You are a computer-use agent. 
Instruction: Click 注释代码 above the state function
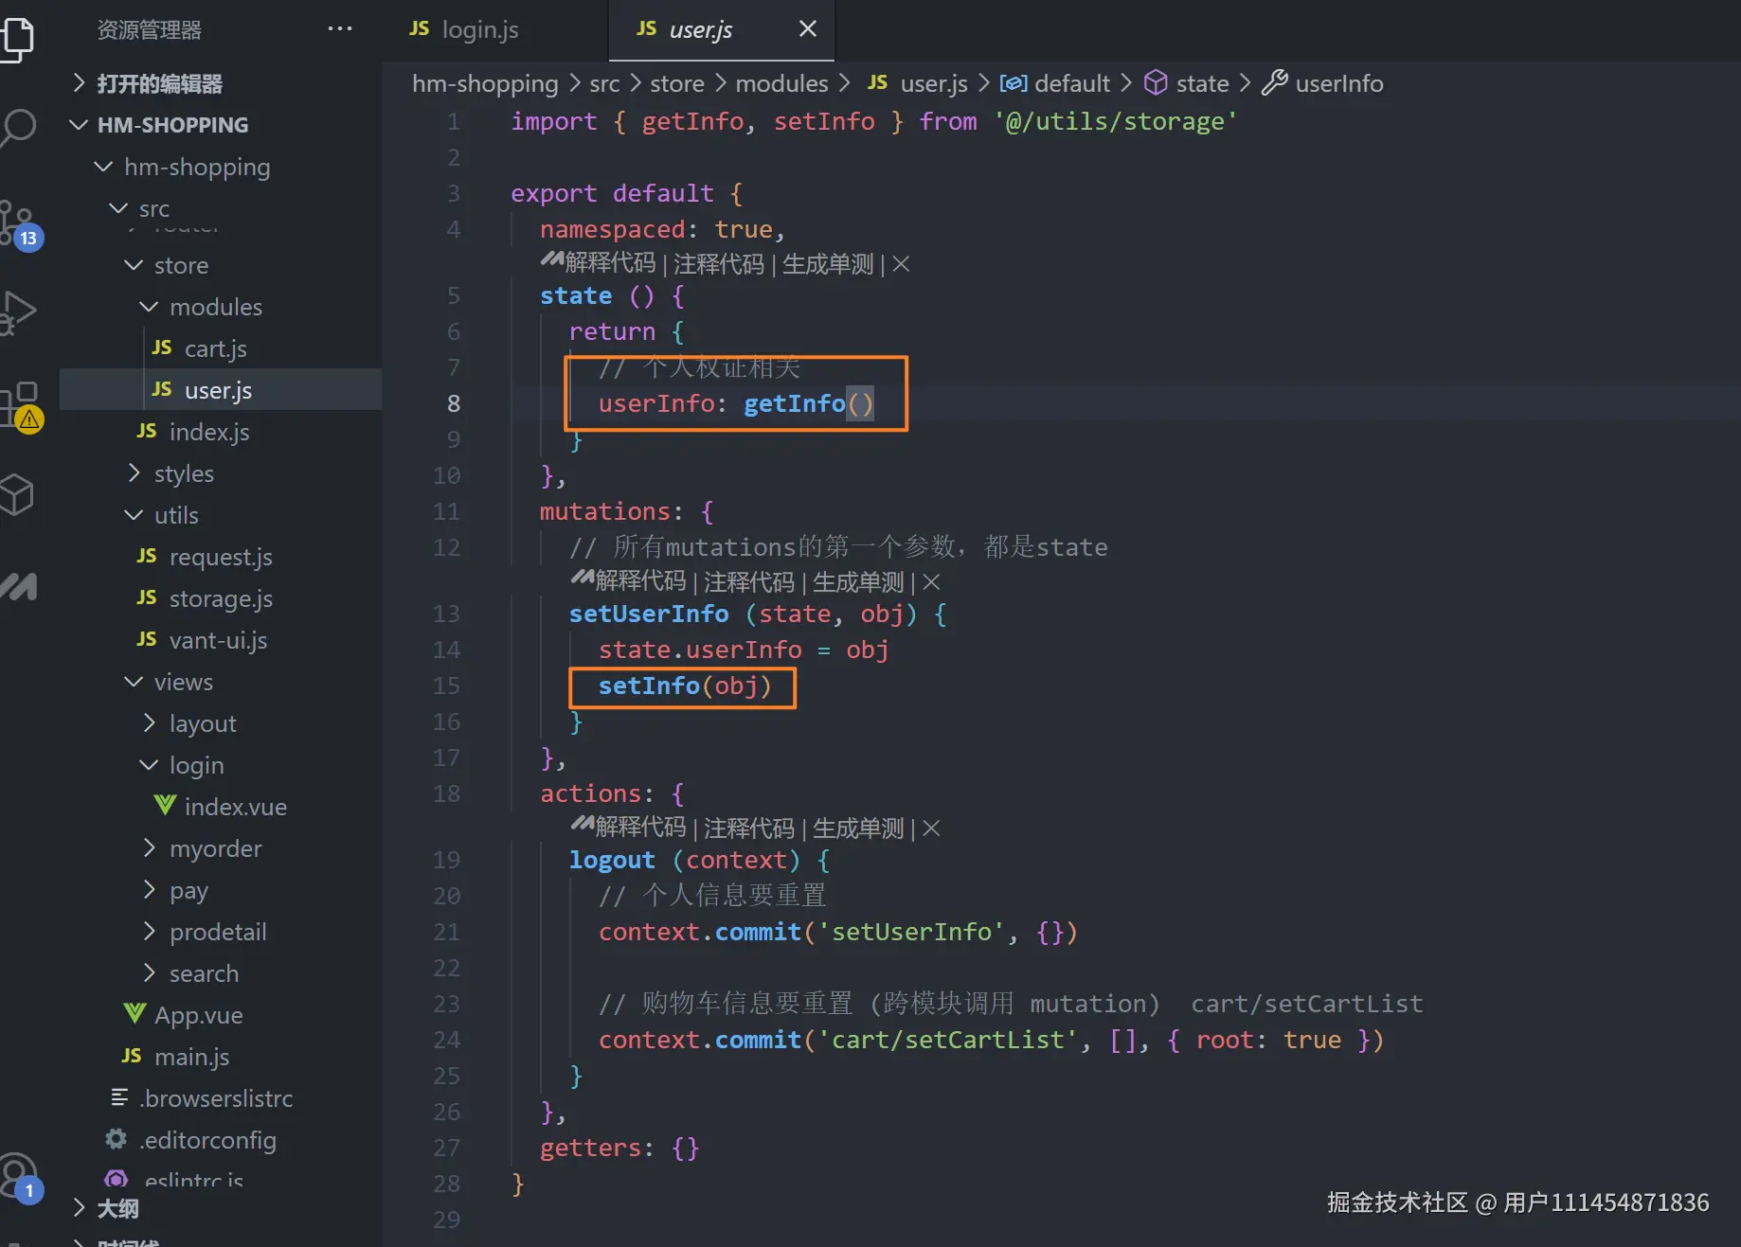click(719, 264)
